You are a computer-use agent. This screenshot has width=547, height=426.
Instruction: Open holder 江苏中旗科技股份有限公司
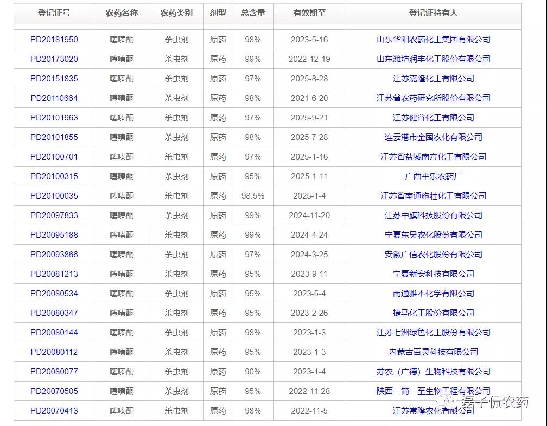(x=433, y=215)
